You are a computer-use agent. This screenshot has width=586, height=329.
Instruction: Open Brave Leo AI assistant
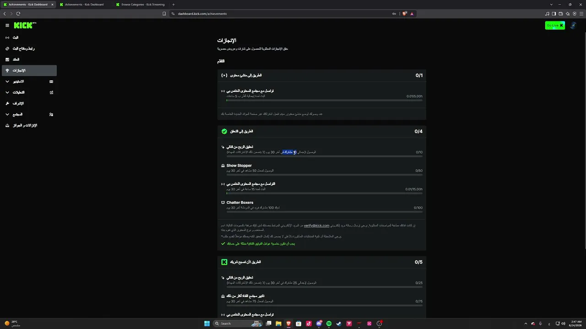568,14
